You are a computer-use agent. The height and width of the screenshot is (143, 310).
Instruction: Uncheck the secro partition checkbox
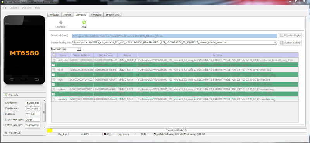pyautogui.click(x=53, y=84)
